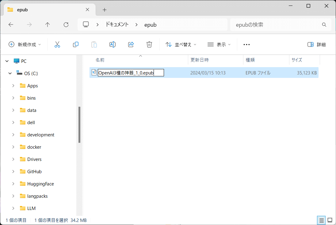Expand the bins folder chevron
Screen dimensions: 336x225
13,98
